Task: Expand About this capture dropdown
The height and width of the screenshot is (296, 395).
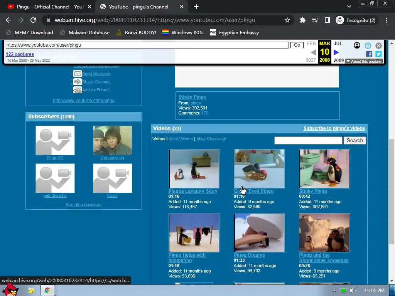Action: [364, 61]
